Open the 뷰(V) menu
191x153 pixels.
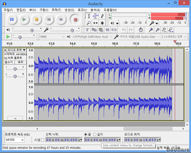[x=33, y=10]
